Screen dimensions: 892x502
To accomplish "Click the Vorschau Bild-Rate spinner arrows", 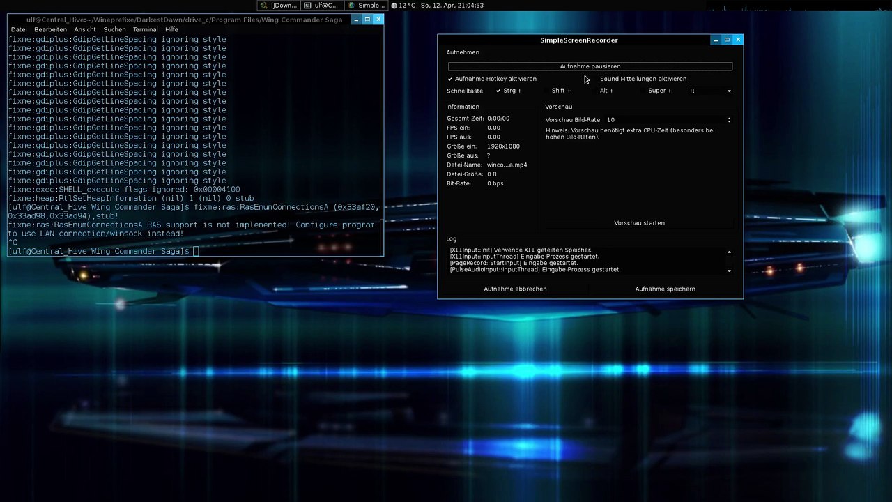I will [729, 120].
